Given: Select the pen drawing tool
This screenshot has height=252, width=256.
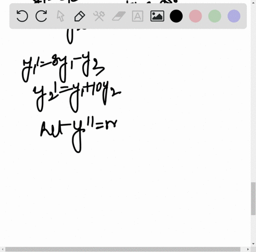Looking at the screenshot, I should point(79,16).
